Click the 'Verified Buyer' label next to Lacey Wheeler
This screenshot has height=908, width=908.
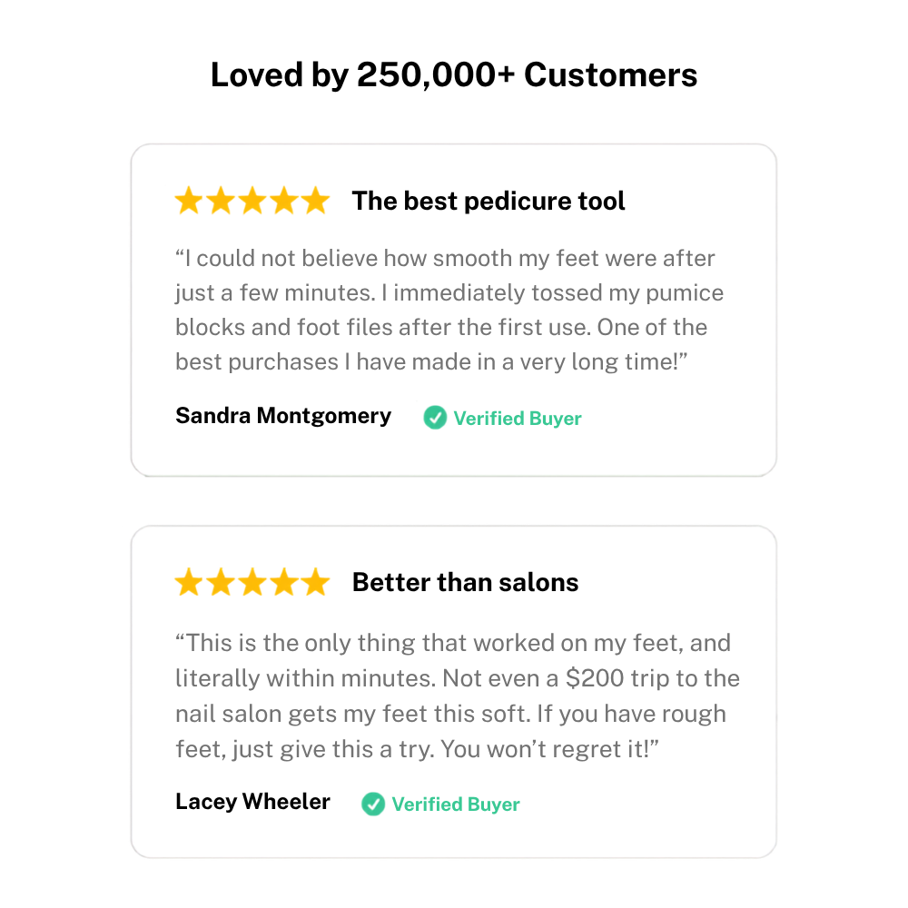456,804
